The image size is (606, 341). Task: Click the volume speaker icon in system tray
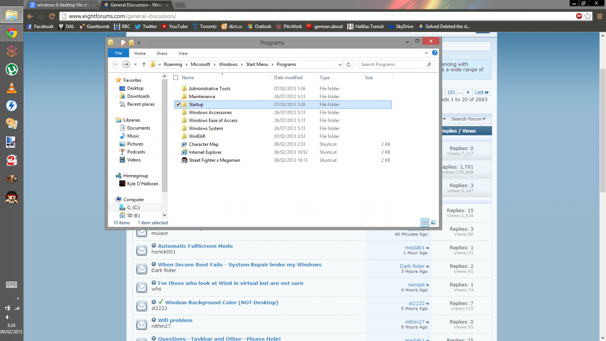tap(8, 317)
